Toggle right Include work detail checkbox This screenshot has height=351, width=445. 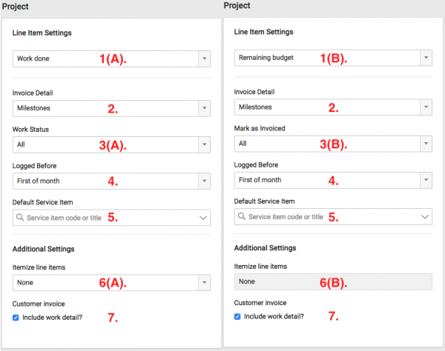(x=238, y=316)
